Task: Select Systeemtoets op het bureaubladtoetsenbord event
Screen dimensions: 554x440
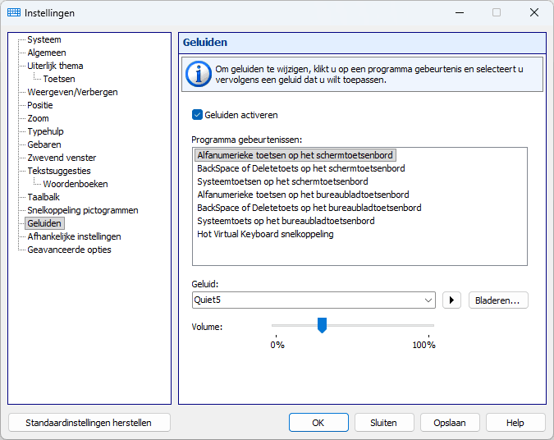Action: point(286,221)
